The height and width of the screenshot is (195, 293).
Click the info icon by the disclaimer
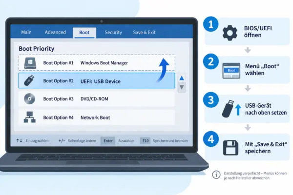coord(216,175)
